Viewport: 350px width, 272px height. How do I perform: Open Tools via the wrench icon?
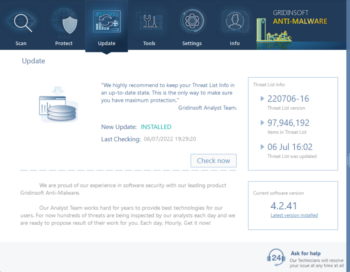[149, 21]
